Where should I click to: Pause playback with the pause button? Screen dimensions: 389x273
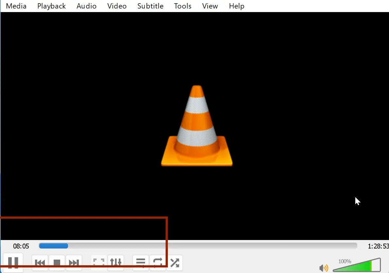click(x=13, y=263)
